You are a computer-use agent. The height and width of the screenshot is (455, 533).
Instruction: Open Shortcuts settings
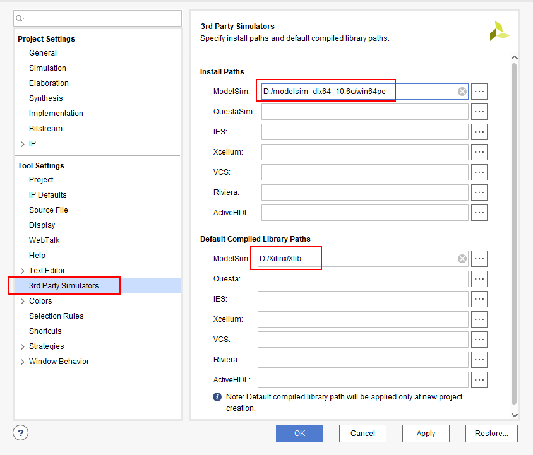(x=45, y=331)
